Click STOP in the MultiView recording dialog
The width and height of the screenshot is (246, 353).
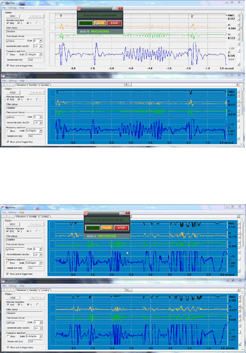(x=121, y=228)
